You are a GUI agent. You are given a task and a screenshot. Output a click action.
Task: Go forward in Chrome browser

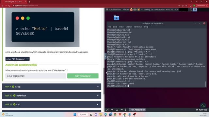(x=6, y=6)
